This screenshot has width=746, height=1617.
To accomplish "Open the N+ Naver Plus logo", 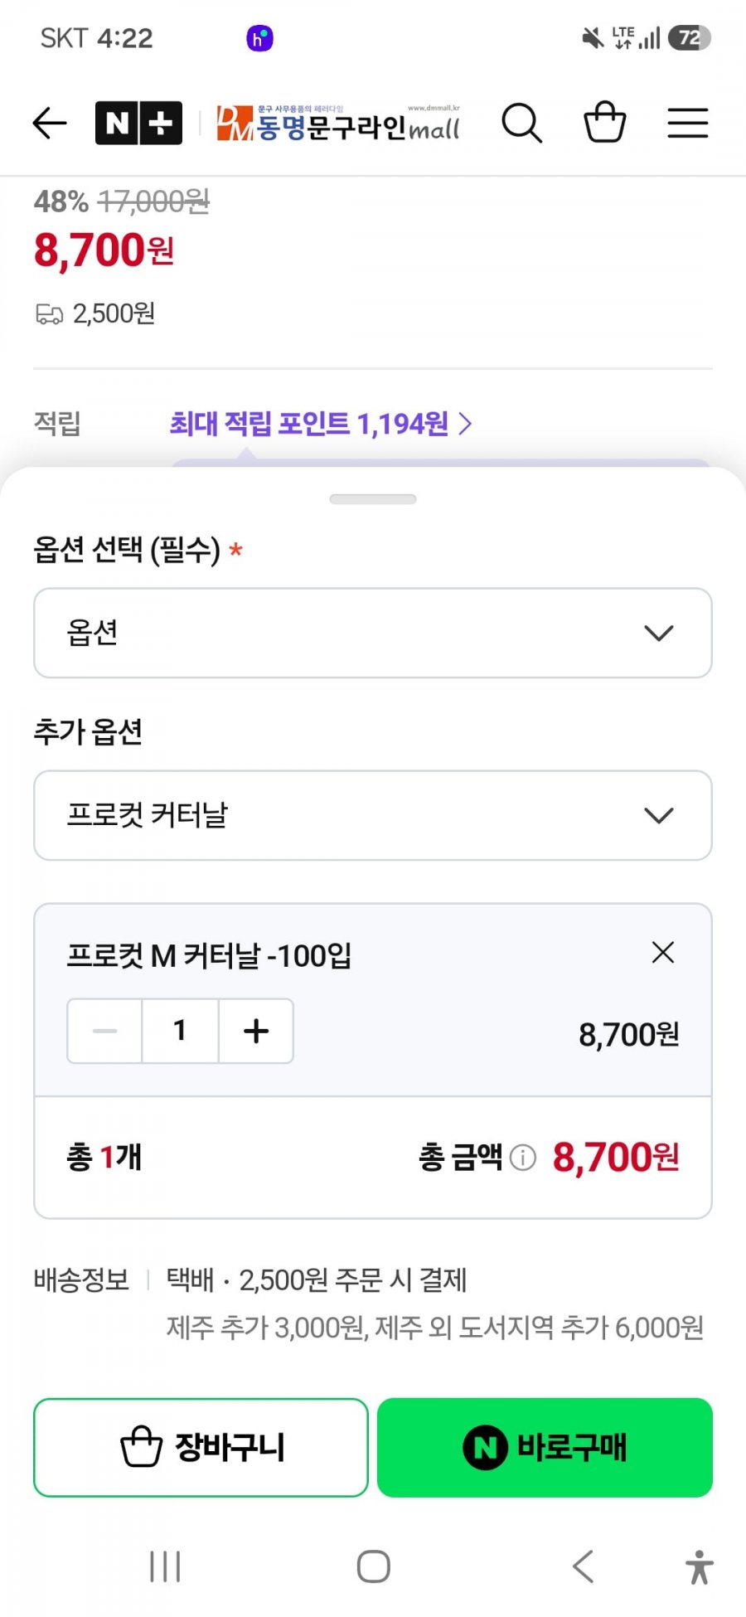I will pyautogui.click(x=138, y=124).
